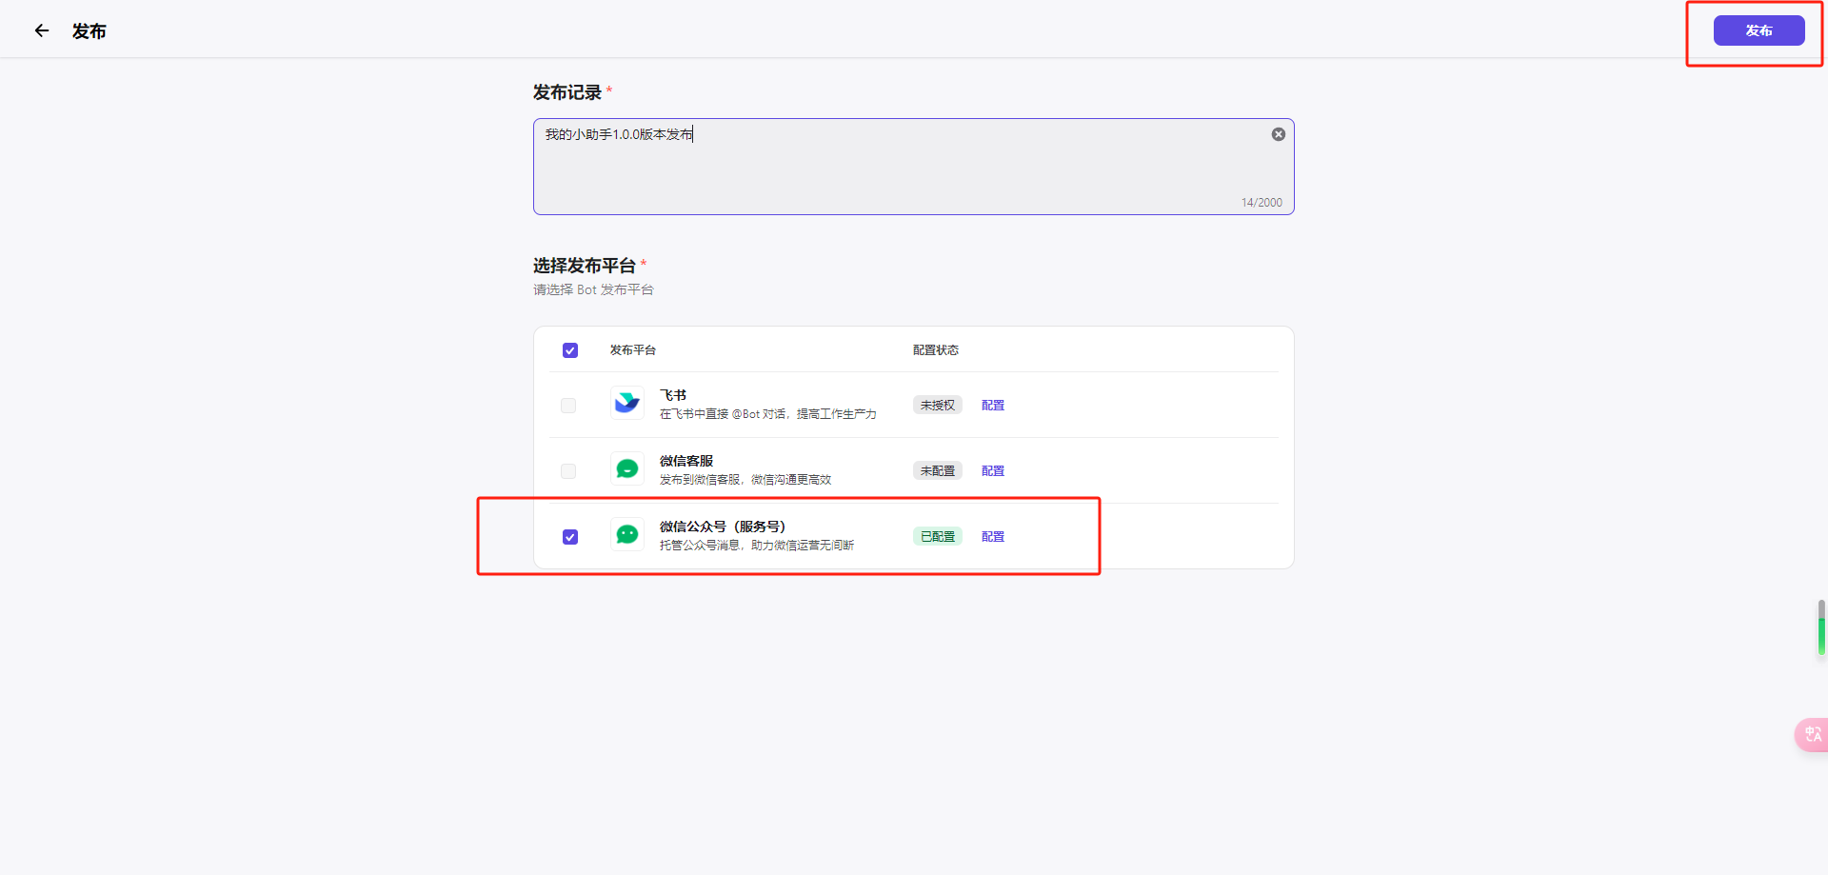Clear the publish record text field
Viewport: 1828px width, 875px height.
tap(1279, 134)
